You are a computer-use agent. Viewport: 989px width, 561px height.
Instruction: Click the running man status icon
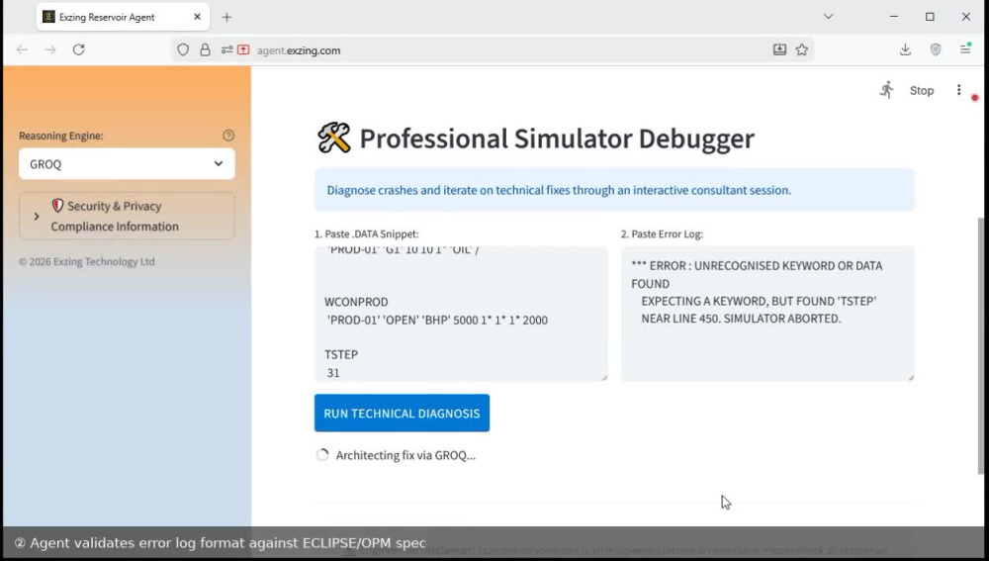click(x=887, y=90)
